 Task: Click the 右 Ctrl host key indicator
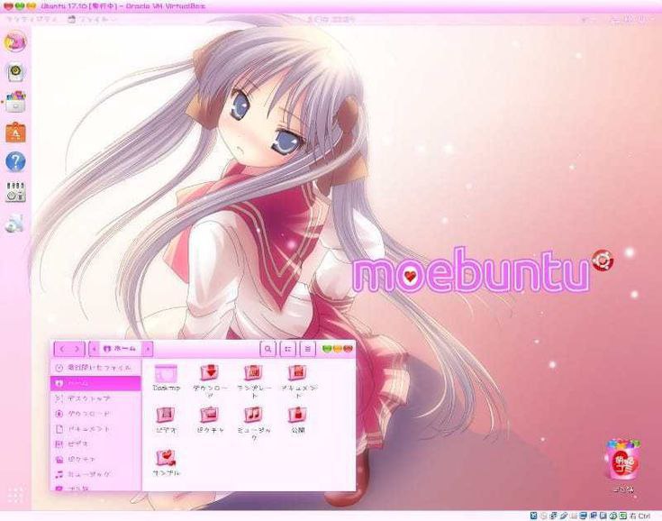click(x=640, y=516)
